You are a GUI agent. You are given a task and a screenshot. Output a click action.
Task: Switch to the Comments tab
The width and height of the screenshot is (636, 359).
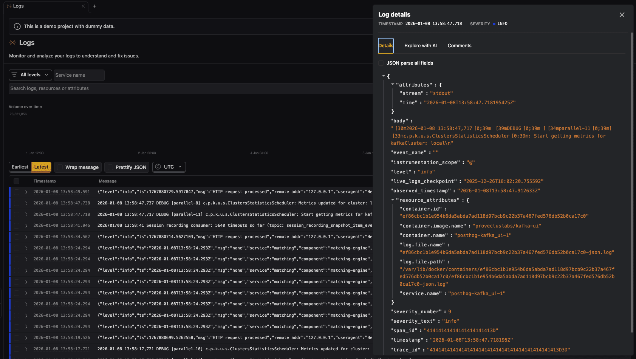[x=460, y=46]
